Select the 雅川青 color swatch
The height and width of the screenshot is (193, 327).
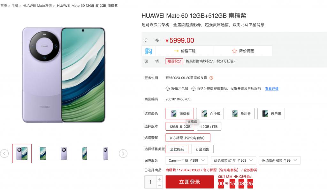point(240,114)
